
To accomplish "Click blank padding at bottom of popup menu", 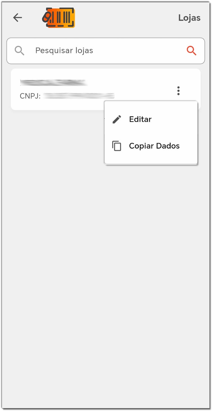I will coord(151,159).
